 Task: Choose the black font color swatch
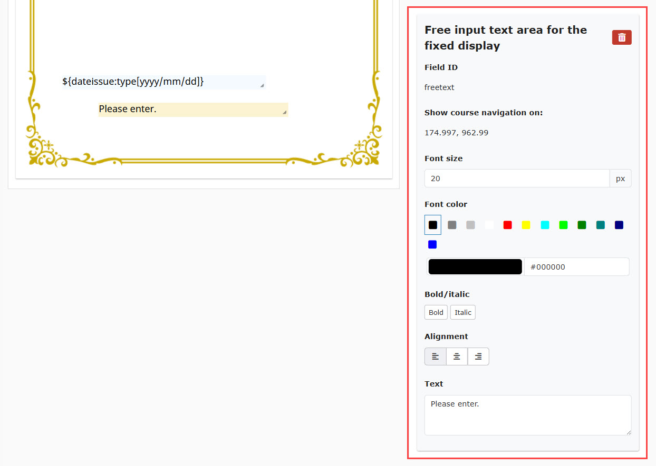[x=433, y=225]
